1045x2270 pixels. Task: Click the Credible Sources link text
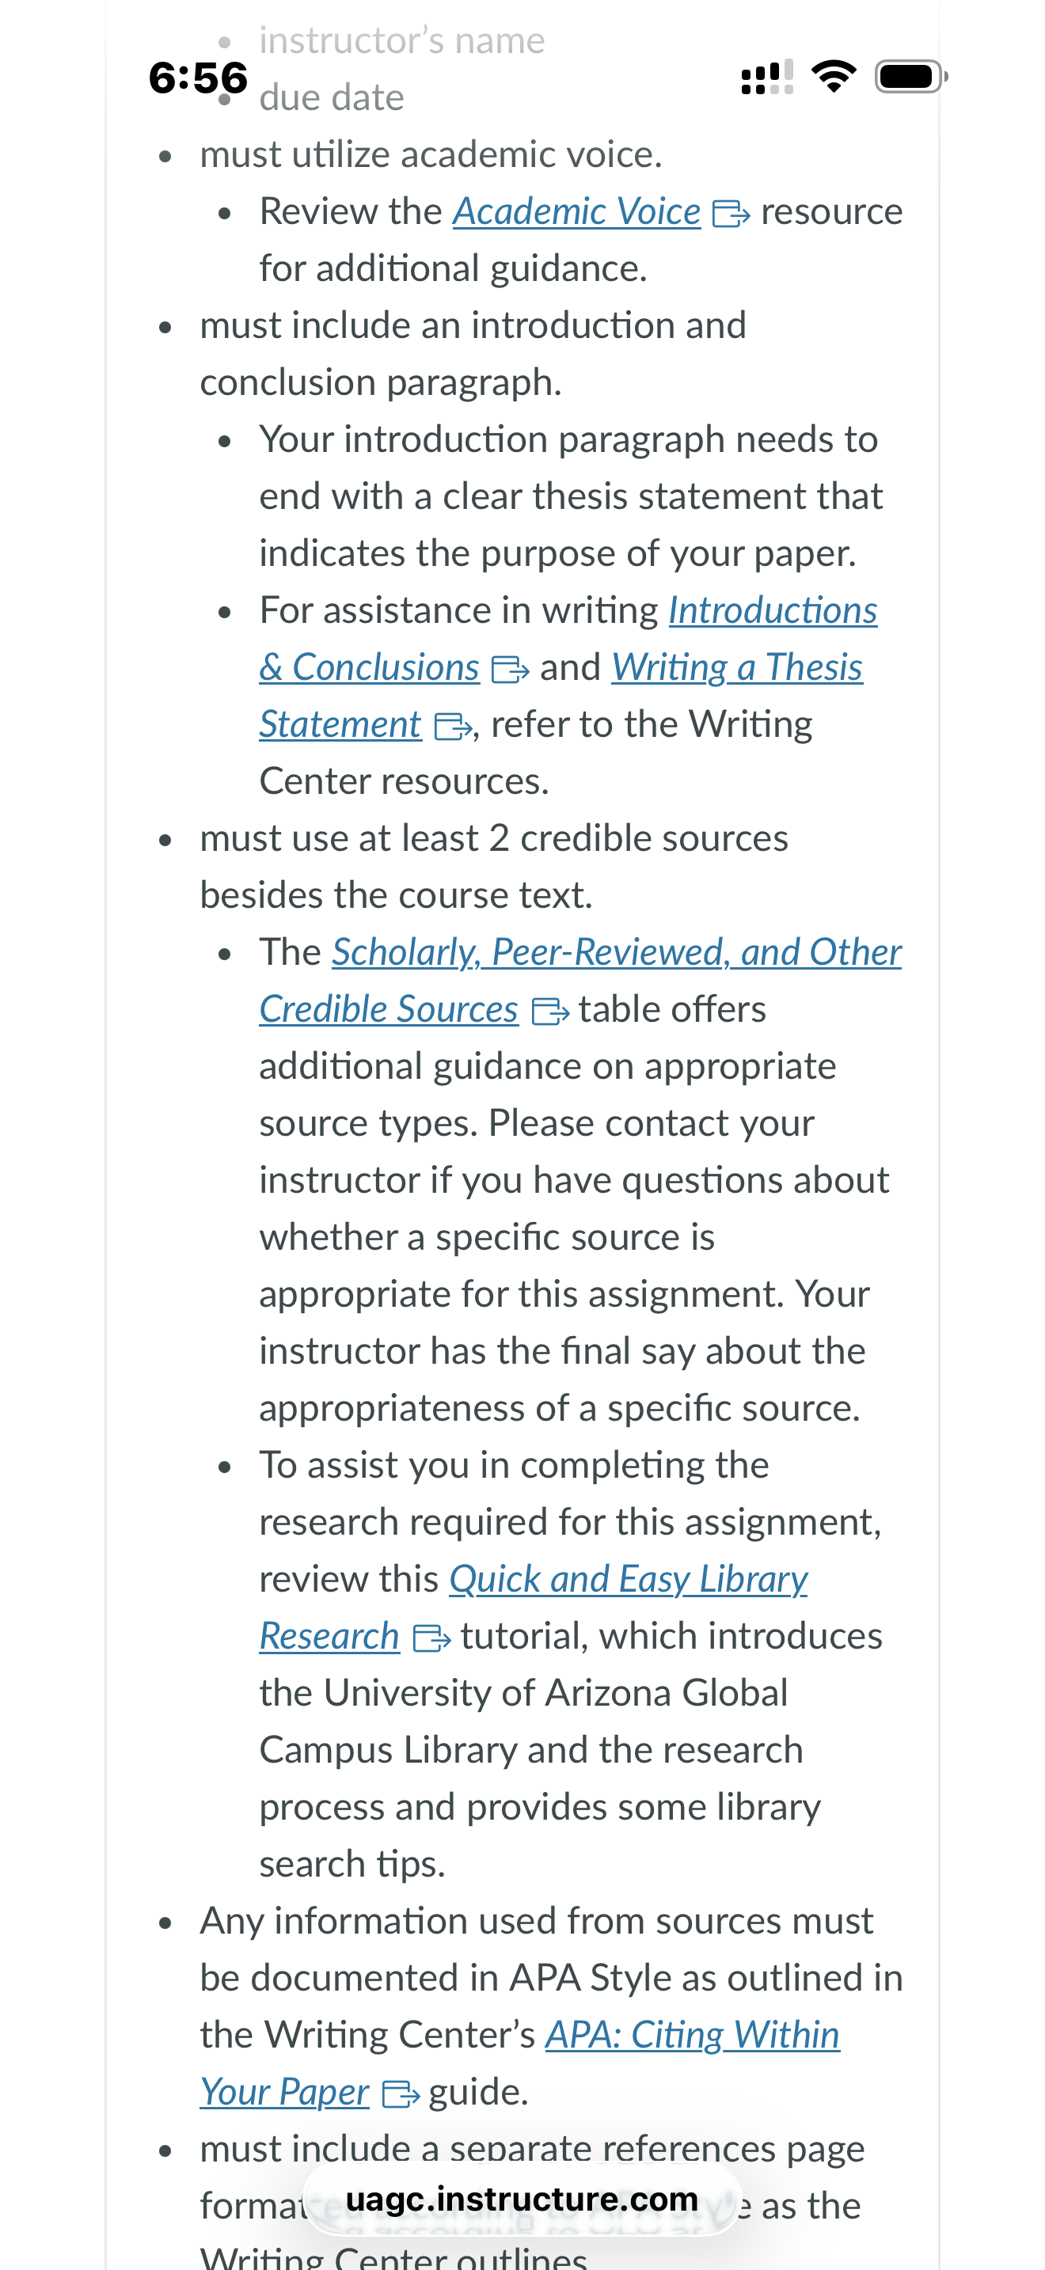[x=389, y=1009]
